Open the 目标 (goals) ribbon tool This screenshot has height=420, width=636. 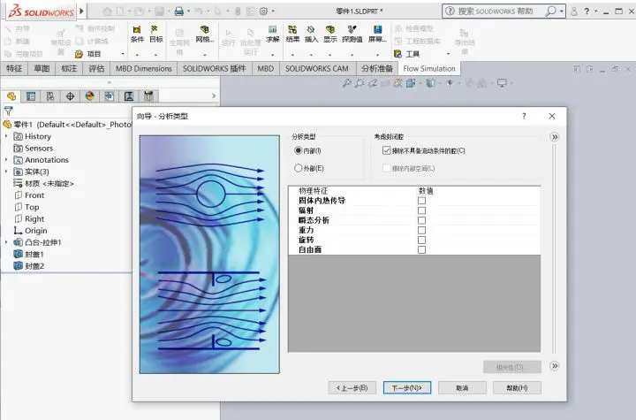point(155,34)
